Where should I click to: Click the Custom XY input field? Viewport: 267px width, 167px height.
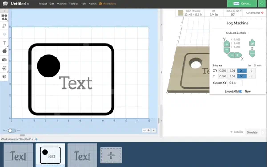point(235,83)
